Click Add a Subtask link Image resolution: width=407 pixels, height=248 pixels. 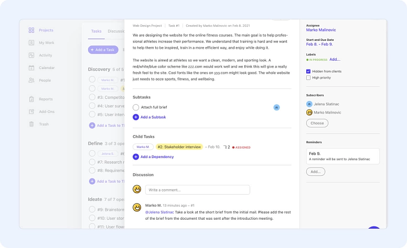tap(153, 117)
